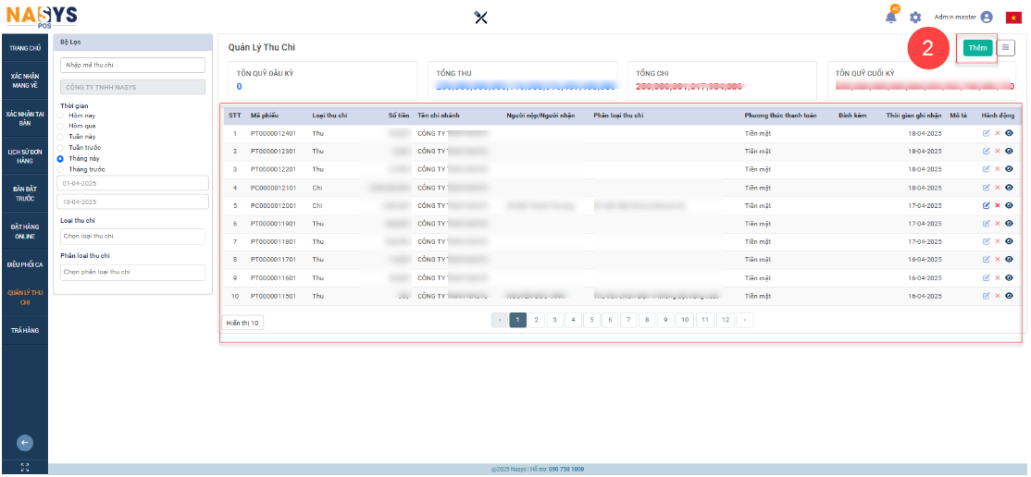The height and width of the screenshot is (477, 1031).
Task: Open the settings gear icon
Action: click(x=915, y=18)
